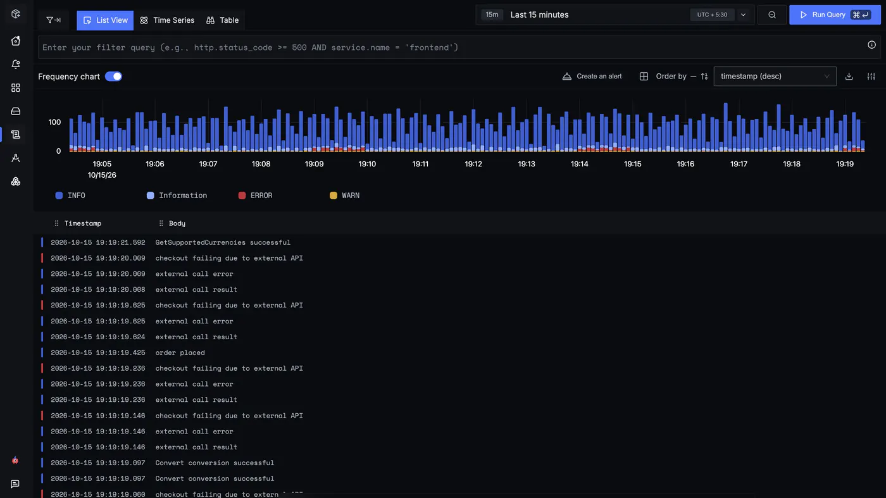Open the alerts bell icon in sidebar

[16, 65]
